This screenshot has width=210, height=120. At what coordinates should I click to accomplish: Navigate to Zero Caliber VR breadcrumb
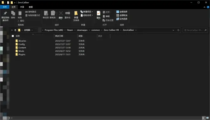pos(111,30)
